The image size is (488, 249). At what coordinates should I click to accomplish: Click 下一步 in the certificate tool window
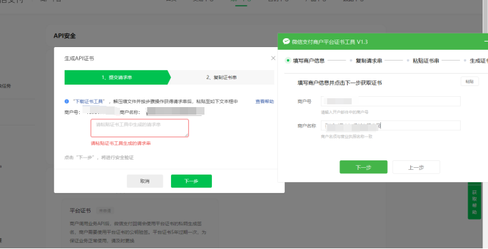tap(363, 167)
